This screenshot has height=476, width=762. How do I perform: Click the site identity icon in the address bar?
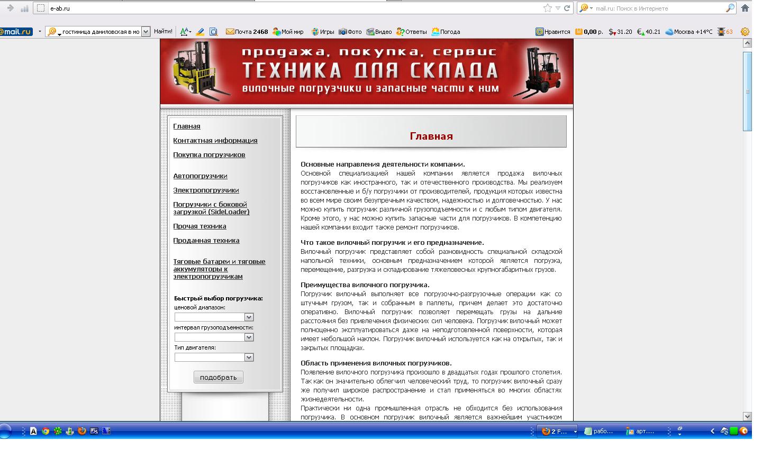41,8
